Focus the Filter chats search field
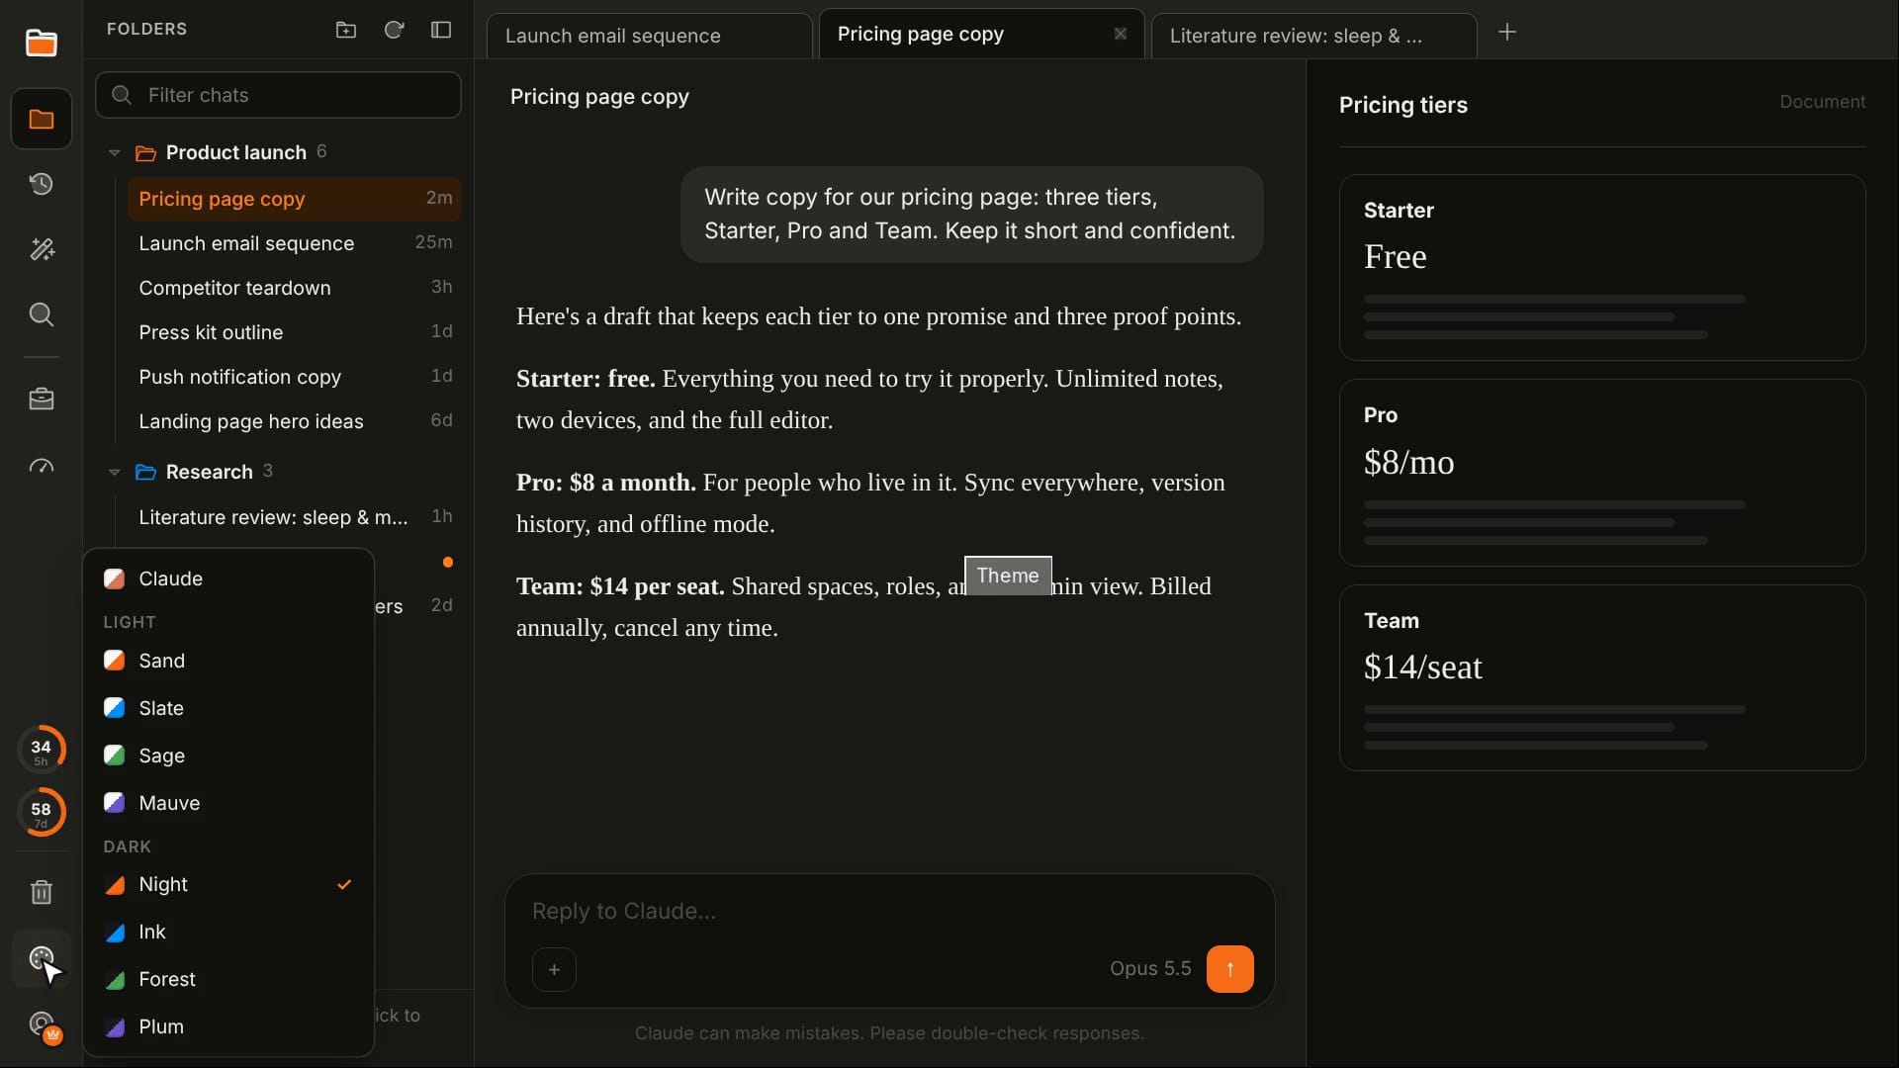The width and height of the screenshot is (1899, 1068). [x=278, y=95]
